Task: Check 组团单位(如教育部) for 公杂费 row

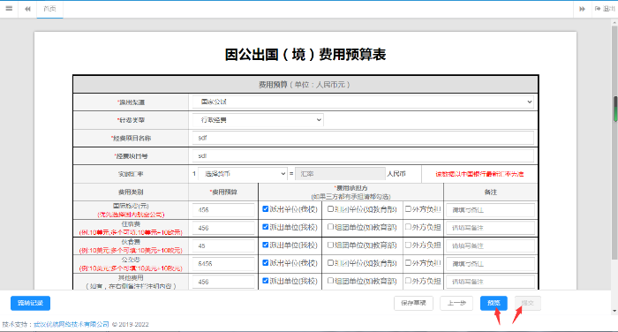Action: pyautogui.click(x=331, y=262)
